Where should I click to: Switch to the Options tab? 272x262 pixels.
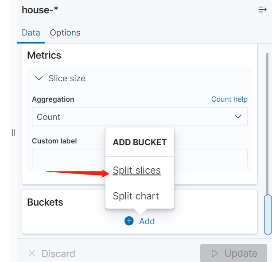click(x=65, y=33)
